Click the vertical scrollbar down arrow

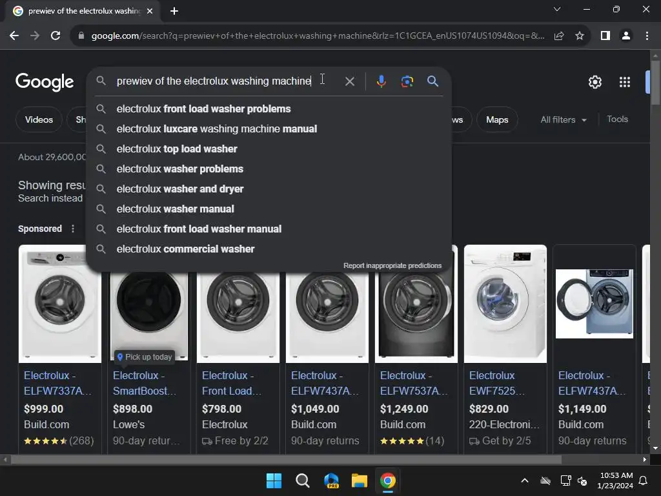tap(655, 448)
